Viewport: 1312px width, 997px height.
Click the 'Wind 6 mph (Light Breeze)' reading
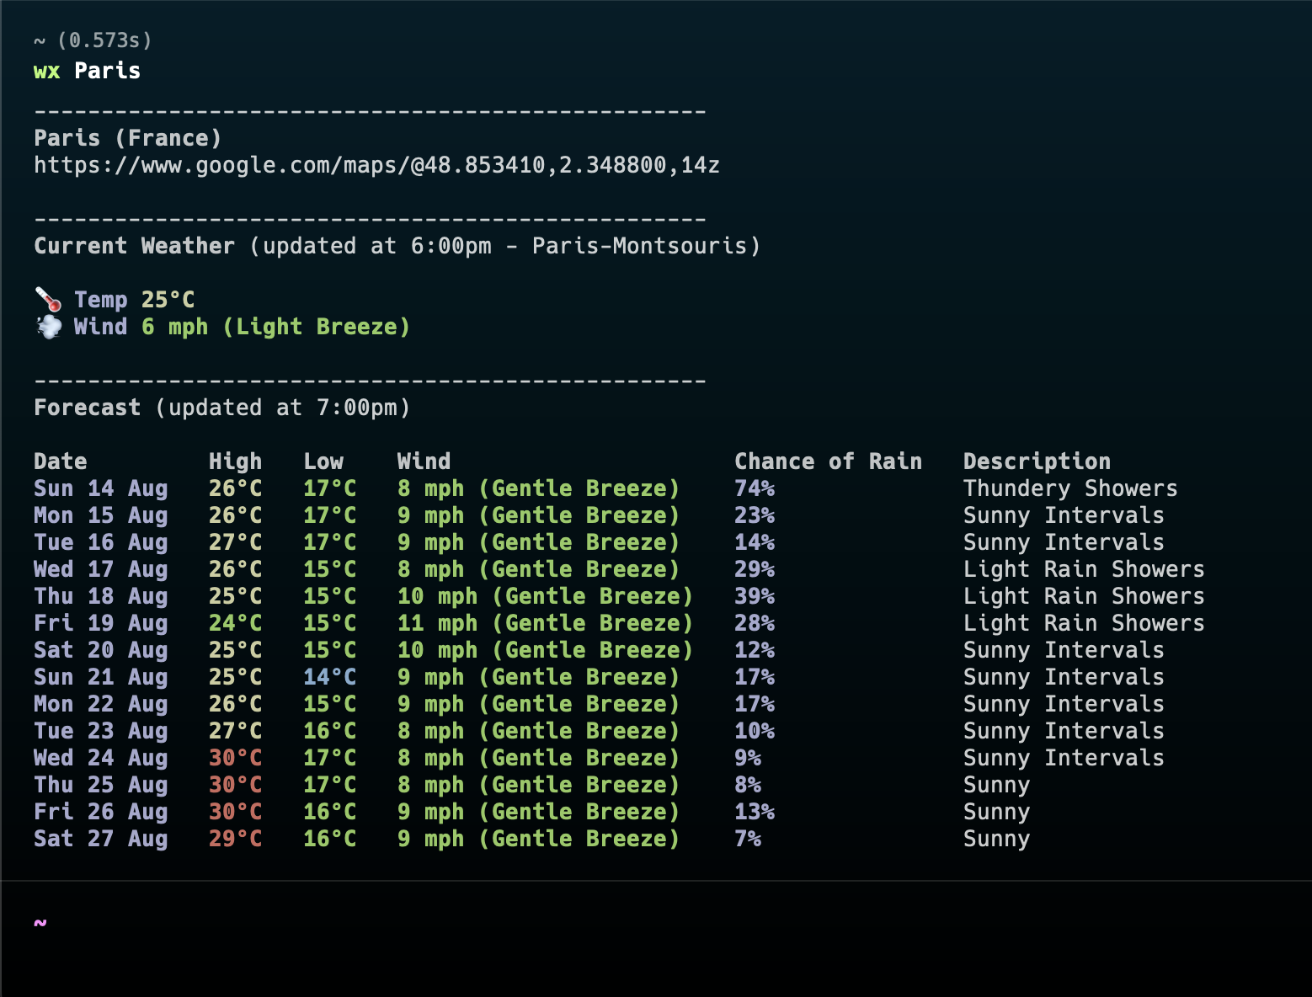tap(242, 327)
